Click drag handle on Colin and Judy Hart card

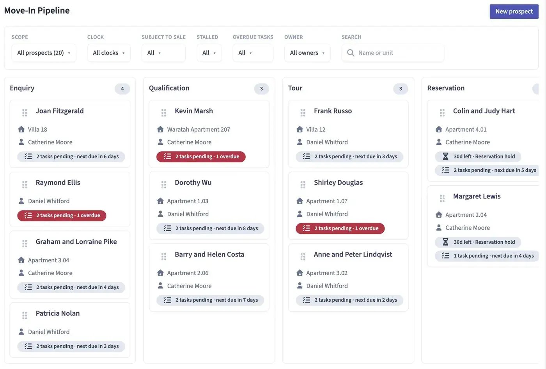(442, 113)
